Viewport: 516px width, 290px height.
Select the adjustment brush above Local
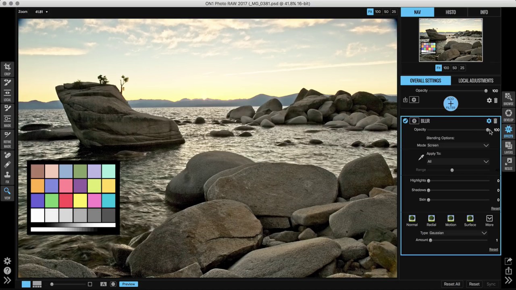[7, 82]
